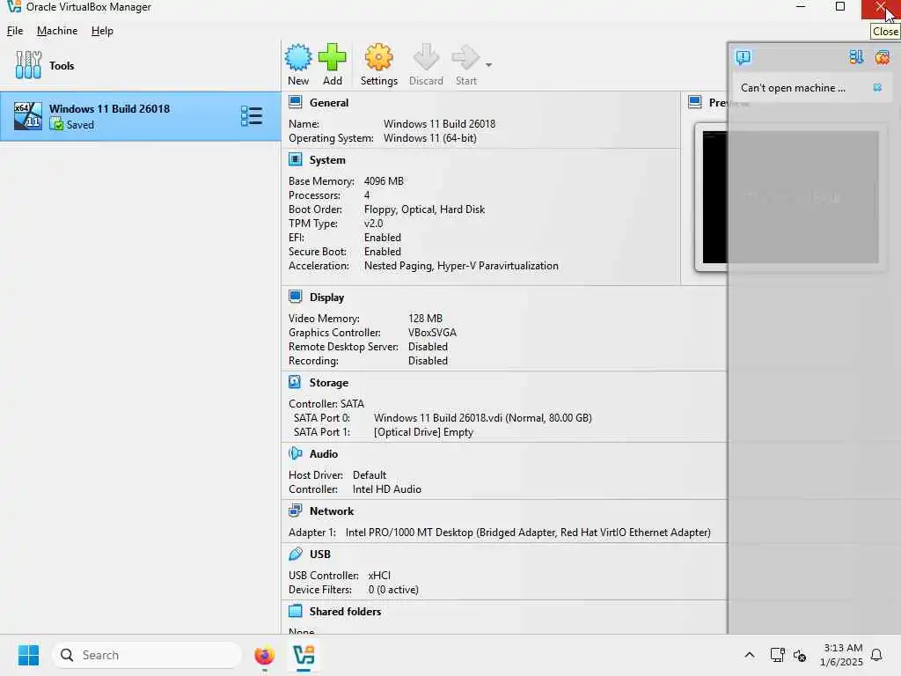Click the Adapter 1 Bridged Adapter description
The height and width of the screenshot is (676, 901).
(528, 533)
